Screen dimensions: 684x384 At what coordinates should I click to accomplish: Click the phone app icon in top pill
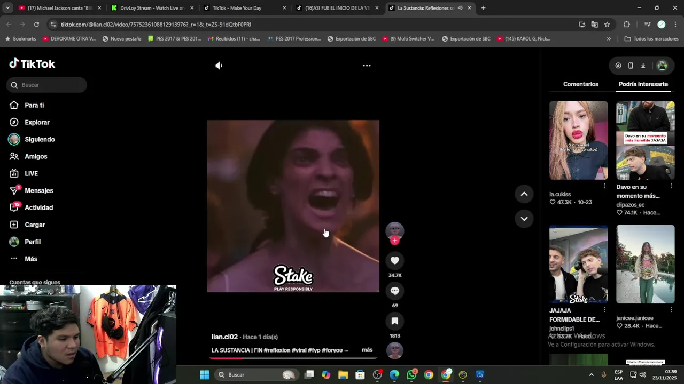tap(631, 66)
